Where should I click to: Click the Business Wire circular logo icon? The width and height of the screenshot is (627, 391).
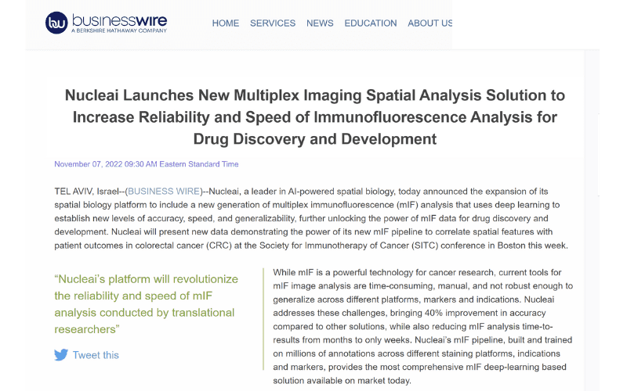(x=56, y=23)
